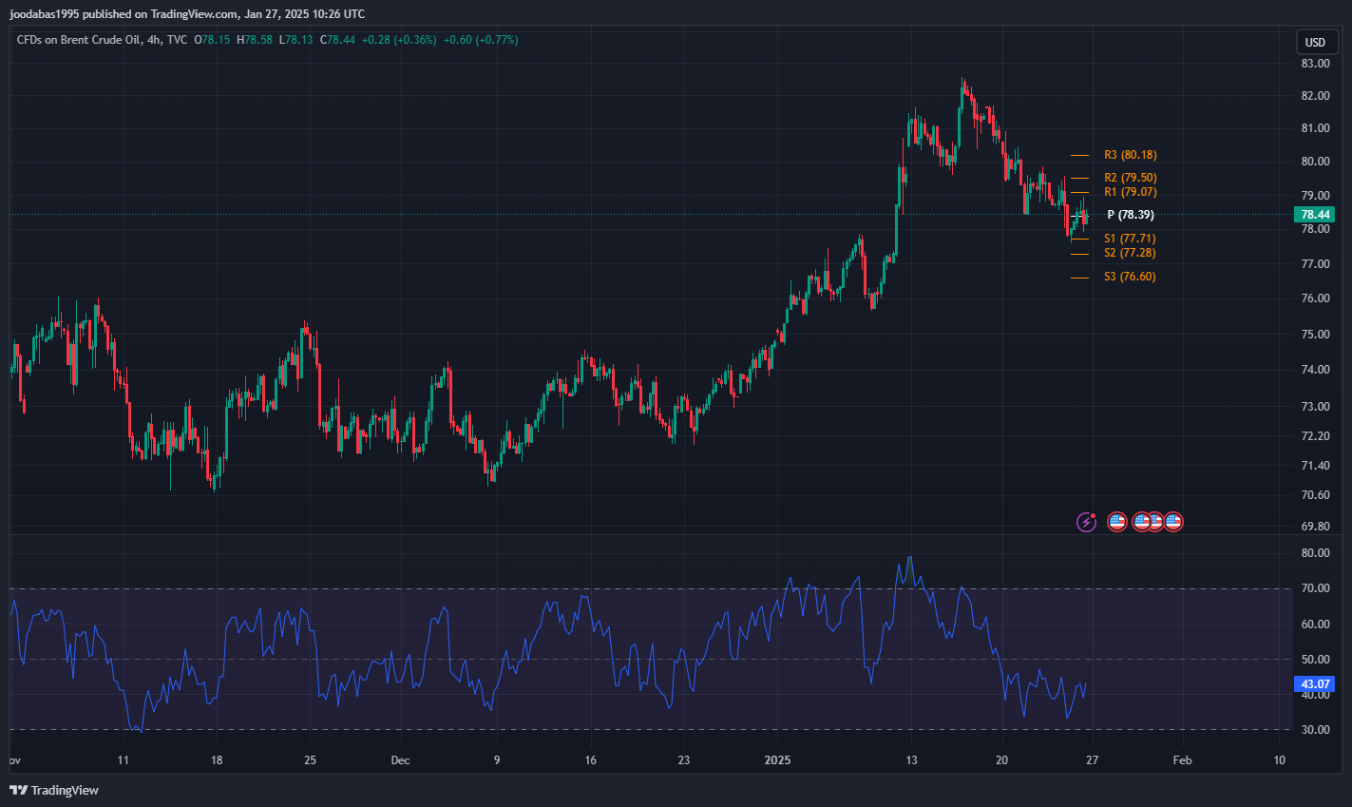Click the 83.00 level on the price scale
Image resolution: width=1352 pixels, height=807 pixels.
coord(1315,64)
